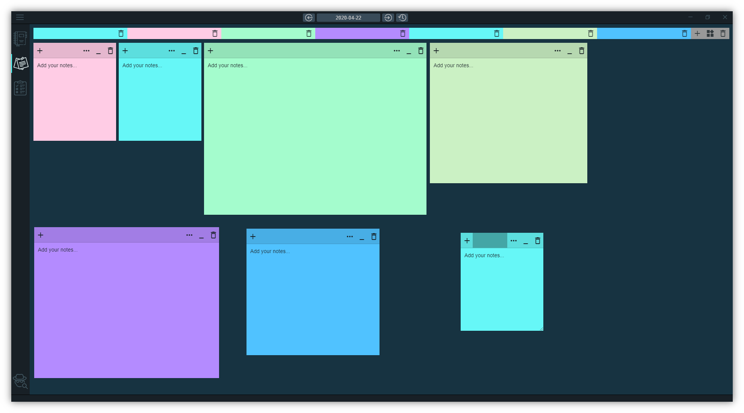Select the purple note tab in top strip
This screenshot has height=413, width=744.
357,33
